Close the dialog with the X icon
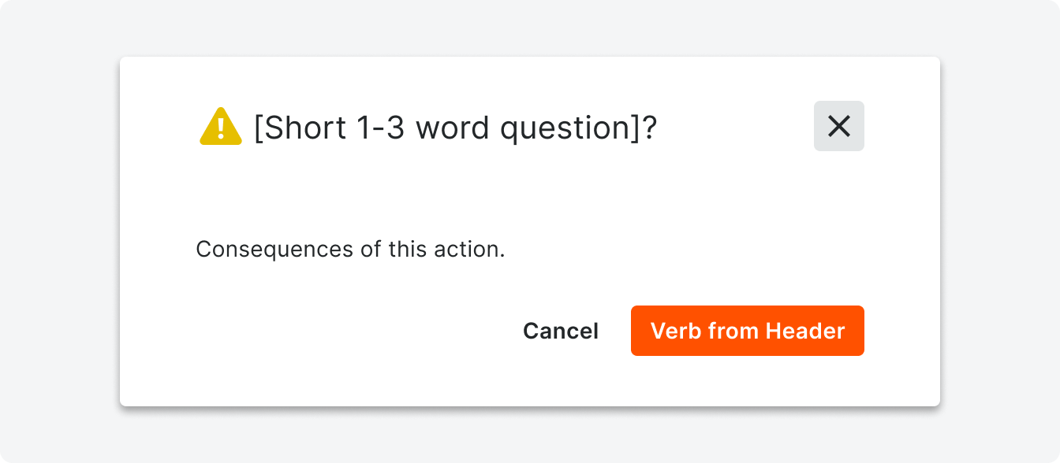 pos(839,126)
